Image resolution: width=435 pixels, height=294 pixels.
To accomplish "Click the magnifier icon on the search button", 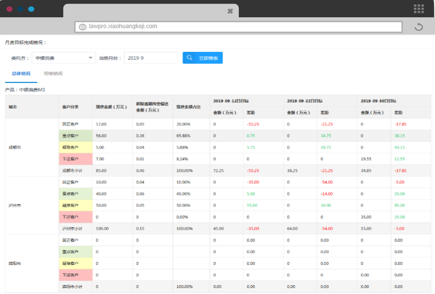I will click(x=189, y=58).
